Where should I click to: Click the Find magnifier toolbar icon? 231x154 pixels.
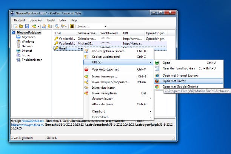57,26
